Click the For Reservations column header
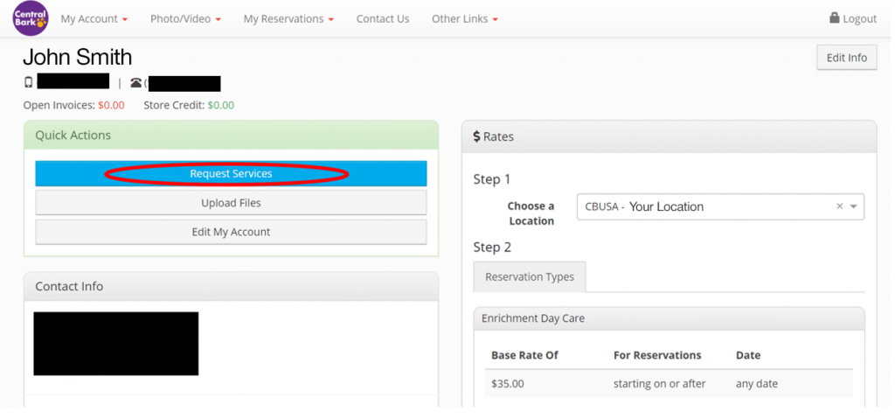 (x=657, y=355)
